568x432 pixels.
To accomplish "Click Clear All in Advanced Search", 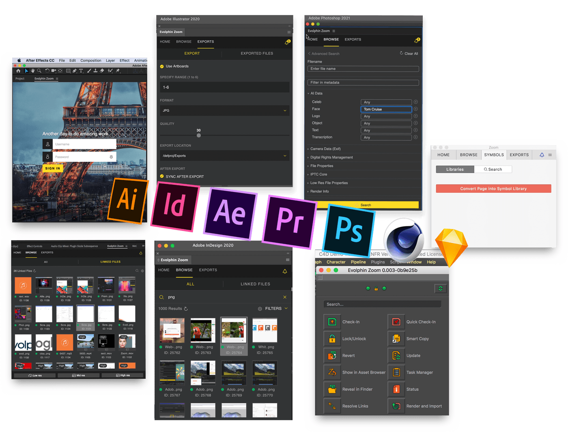I will 409,54.
